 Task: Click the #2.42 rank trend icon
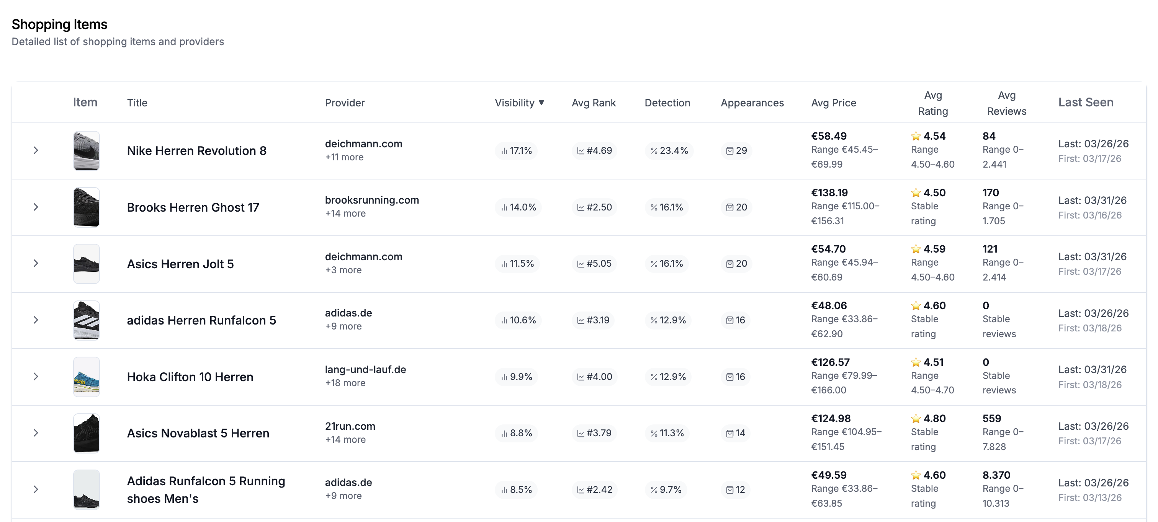[x=581, y=489]
